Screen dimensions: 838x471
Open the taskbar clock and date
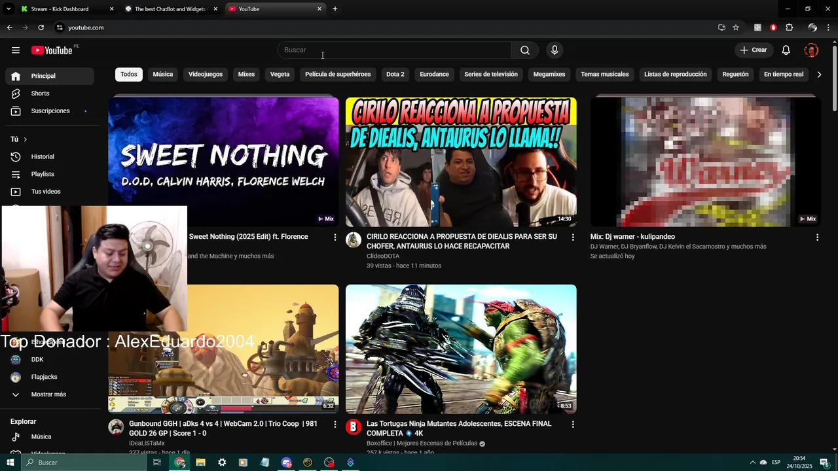point(799,462)
